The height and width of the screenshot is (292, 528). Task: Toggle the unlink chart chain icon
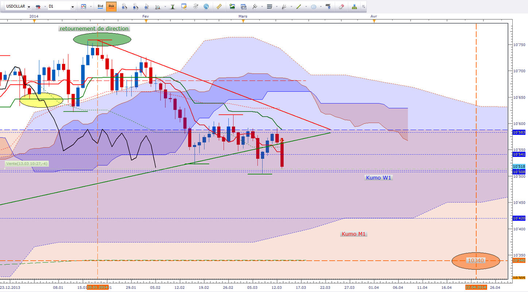tap(38, 7)
